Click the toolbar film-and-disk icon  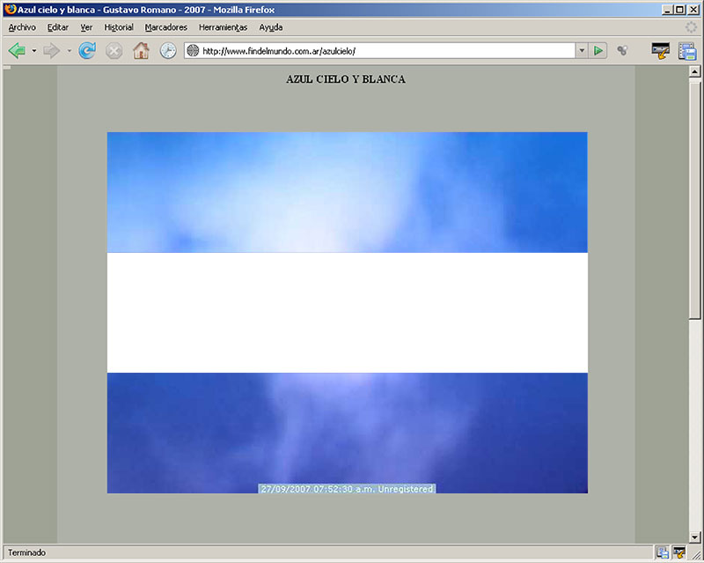coord(687,51)
